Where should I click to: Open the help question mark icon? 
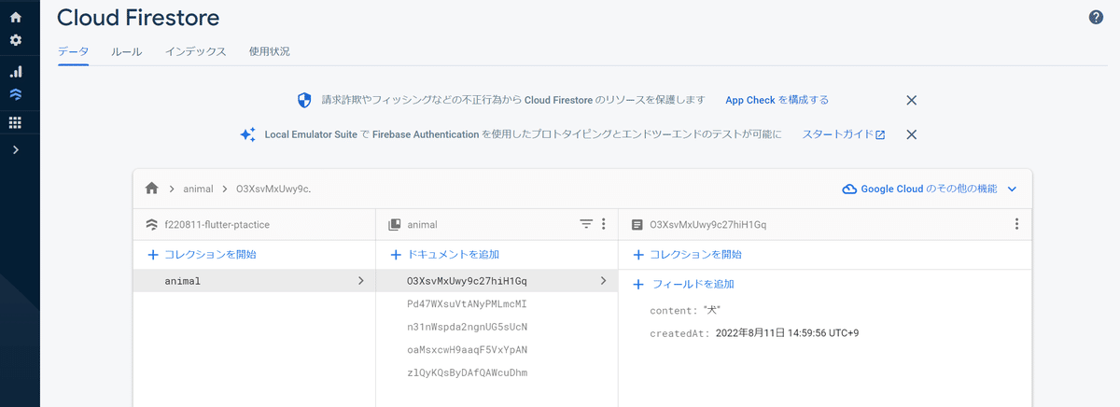[1096, 18]
